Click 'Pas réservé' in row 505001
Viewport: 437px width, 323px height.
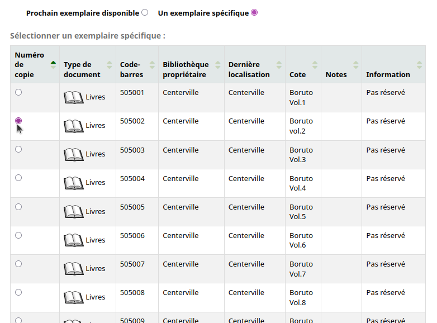coord(386,93)
